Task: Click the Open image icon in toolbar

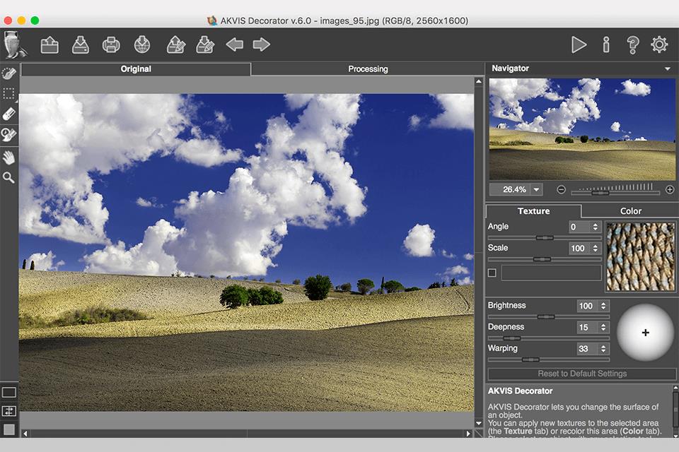Action: coord(50,45)
